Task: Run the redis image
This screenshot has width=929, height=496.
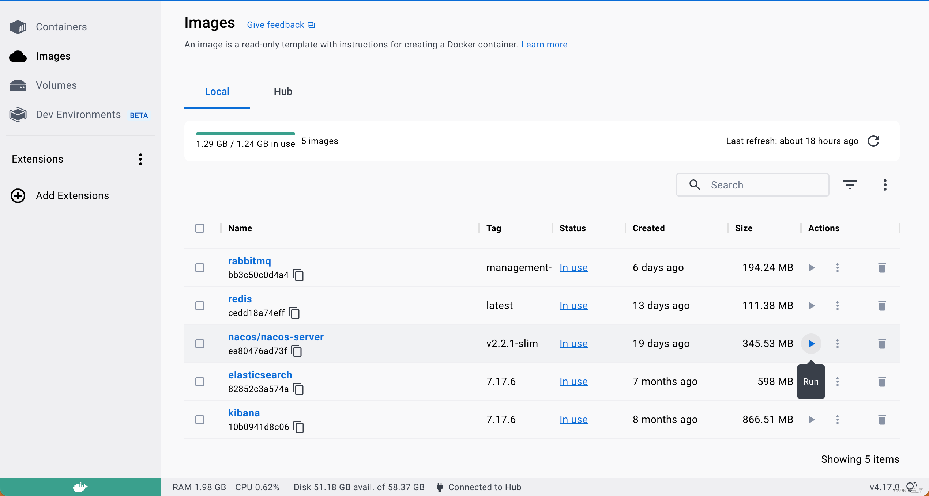Action: [812, 306]
